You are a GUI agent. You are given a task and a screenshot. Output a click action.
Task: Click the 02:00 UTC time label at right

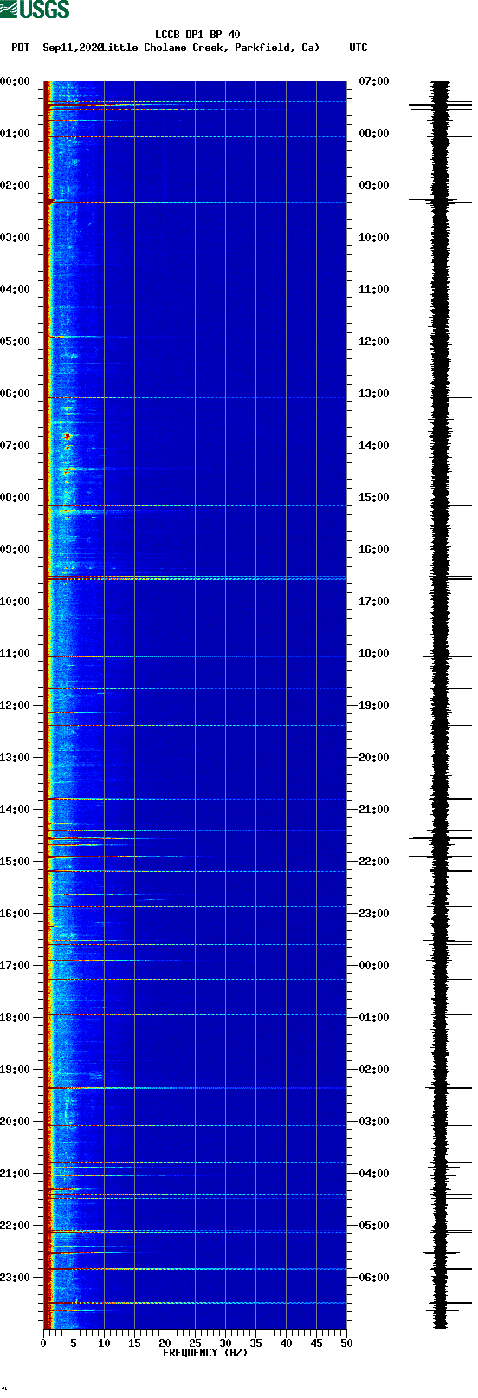coord(374,1070)
